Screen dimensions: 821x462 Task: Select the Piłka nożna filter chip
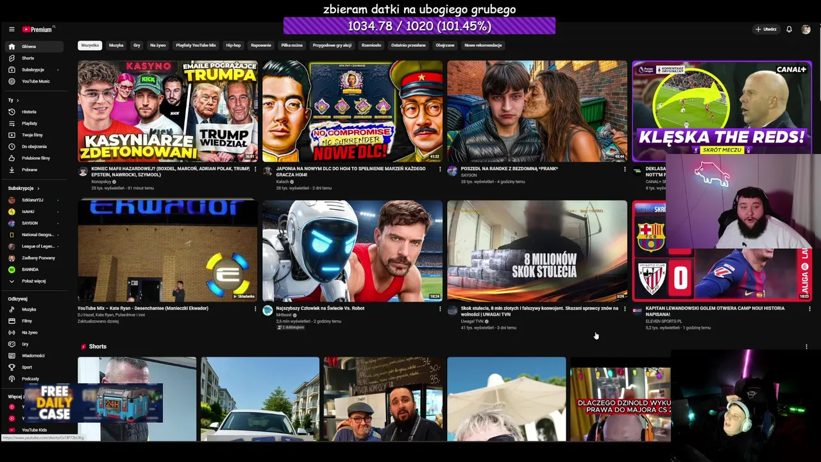pyautogui.click(x=292, y=46)
